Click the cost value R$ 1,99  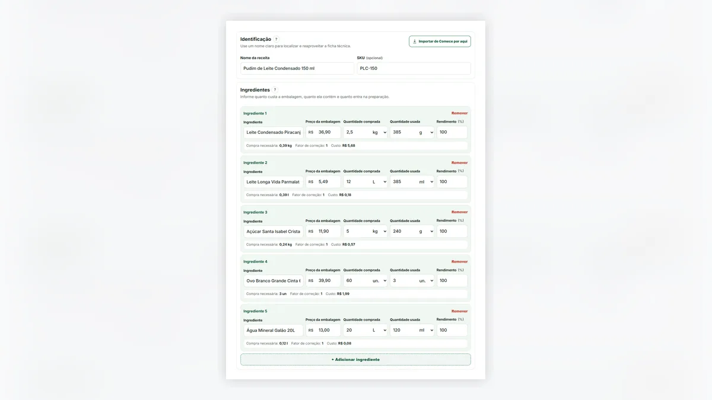click(x=344, y=294)
